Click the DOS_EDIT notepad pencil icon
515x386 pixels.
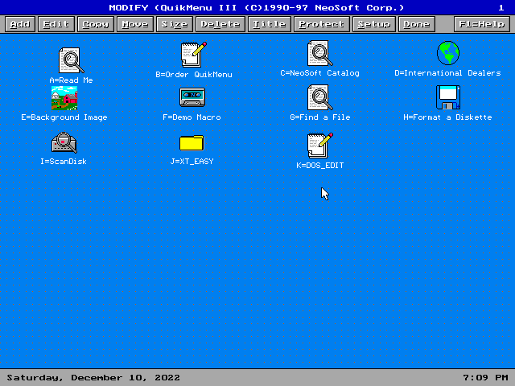tap(320, 146)
